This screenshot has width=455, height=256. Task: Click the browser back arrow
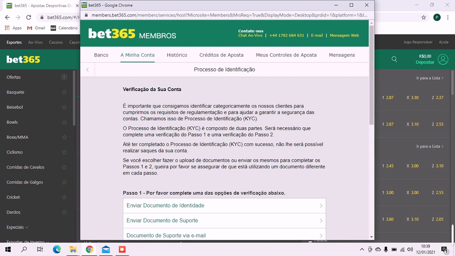pos(7,17)
